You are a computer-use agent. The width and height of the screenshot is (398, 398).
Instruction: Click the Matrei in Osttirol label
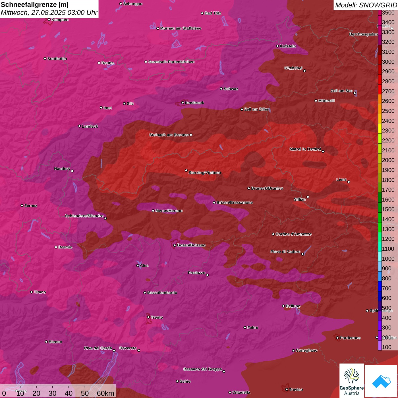305,149
